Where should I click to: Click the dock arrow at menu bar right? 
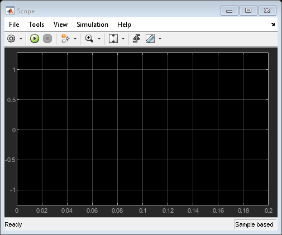(x=273, y=24)
